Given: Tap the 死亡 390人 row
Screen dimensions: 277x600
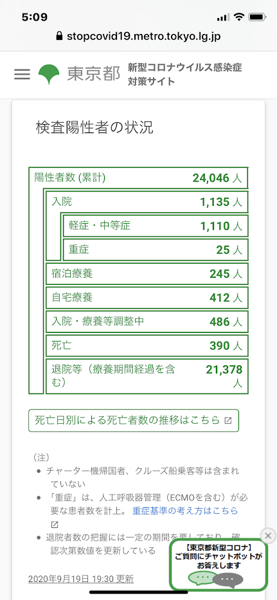Looking at the screenshot, I should click(x=147, y=345).
